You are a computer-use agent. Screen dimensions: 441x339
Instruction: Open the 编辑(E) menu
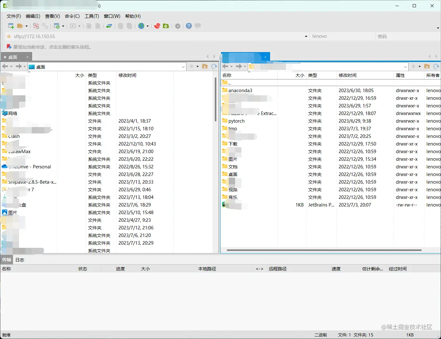click(x=33, y=16)
